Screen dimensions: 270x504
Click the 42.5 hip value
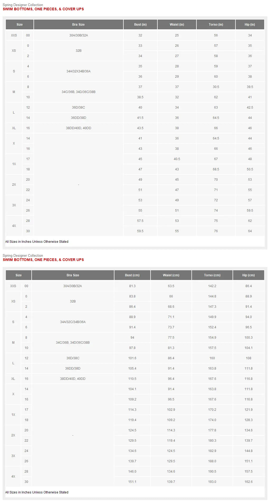pyautogui.click(x=250, y=108)
